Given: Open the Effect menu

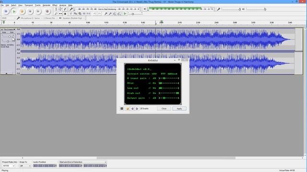Looking at the screenshot, I should point(55,5).
